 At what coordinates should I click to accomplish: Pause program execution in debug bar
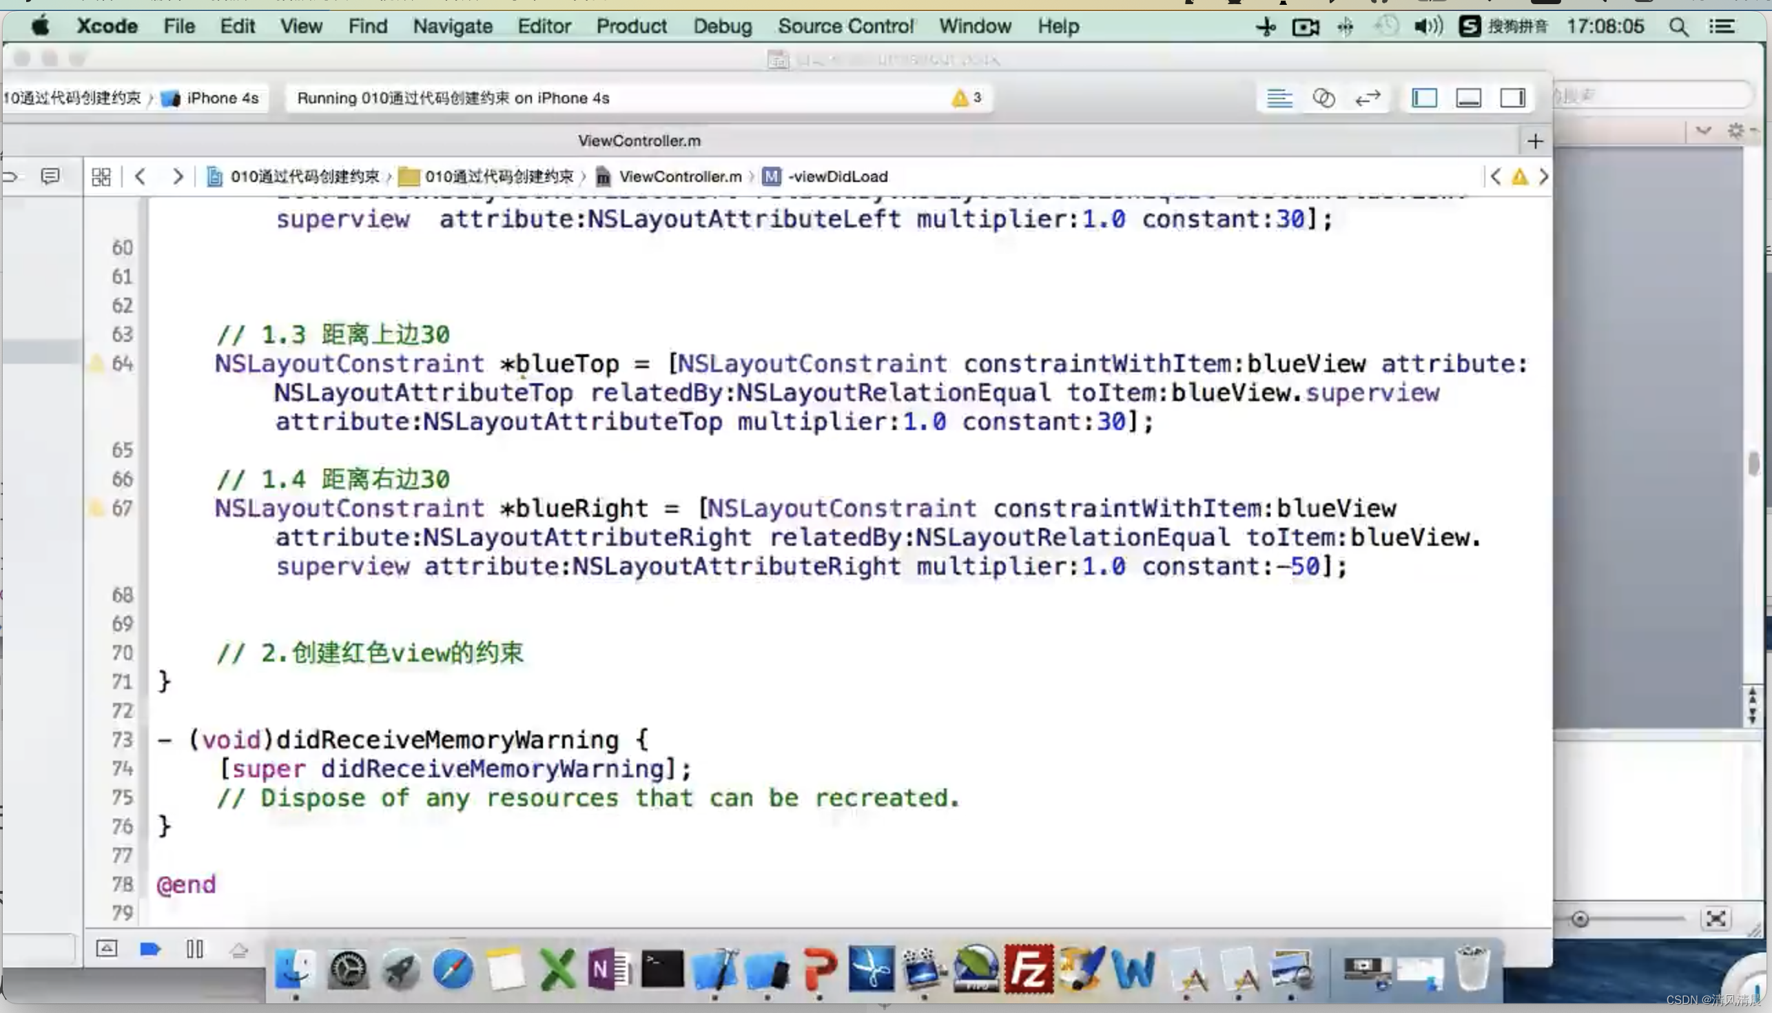[195, 949]
